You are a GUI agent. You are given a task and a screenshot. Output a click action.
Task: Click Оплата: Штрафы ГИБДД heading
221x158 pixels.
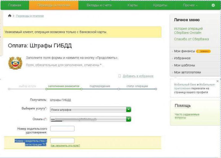tap(40, 46)
